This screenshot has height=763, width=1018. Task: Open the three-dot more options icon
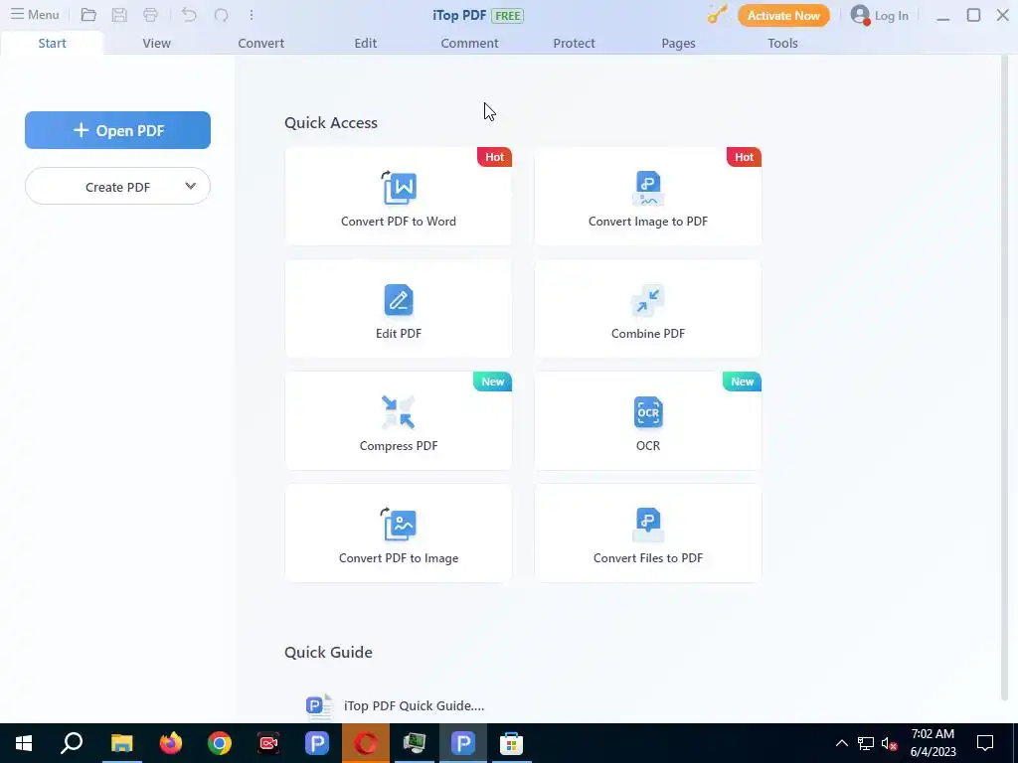pyautogui.click(x=252, y=15)
